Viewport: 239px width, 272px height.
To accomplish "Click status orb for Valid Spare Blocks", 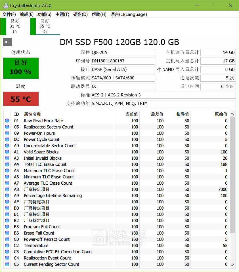I will click(7, 152).
